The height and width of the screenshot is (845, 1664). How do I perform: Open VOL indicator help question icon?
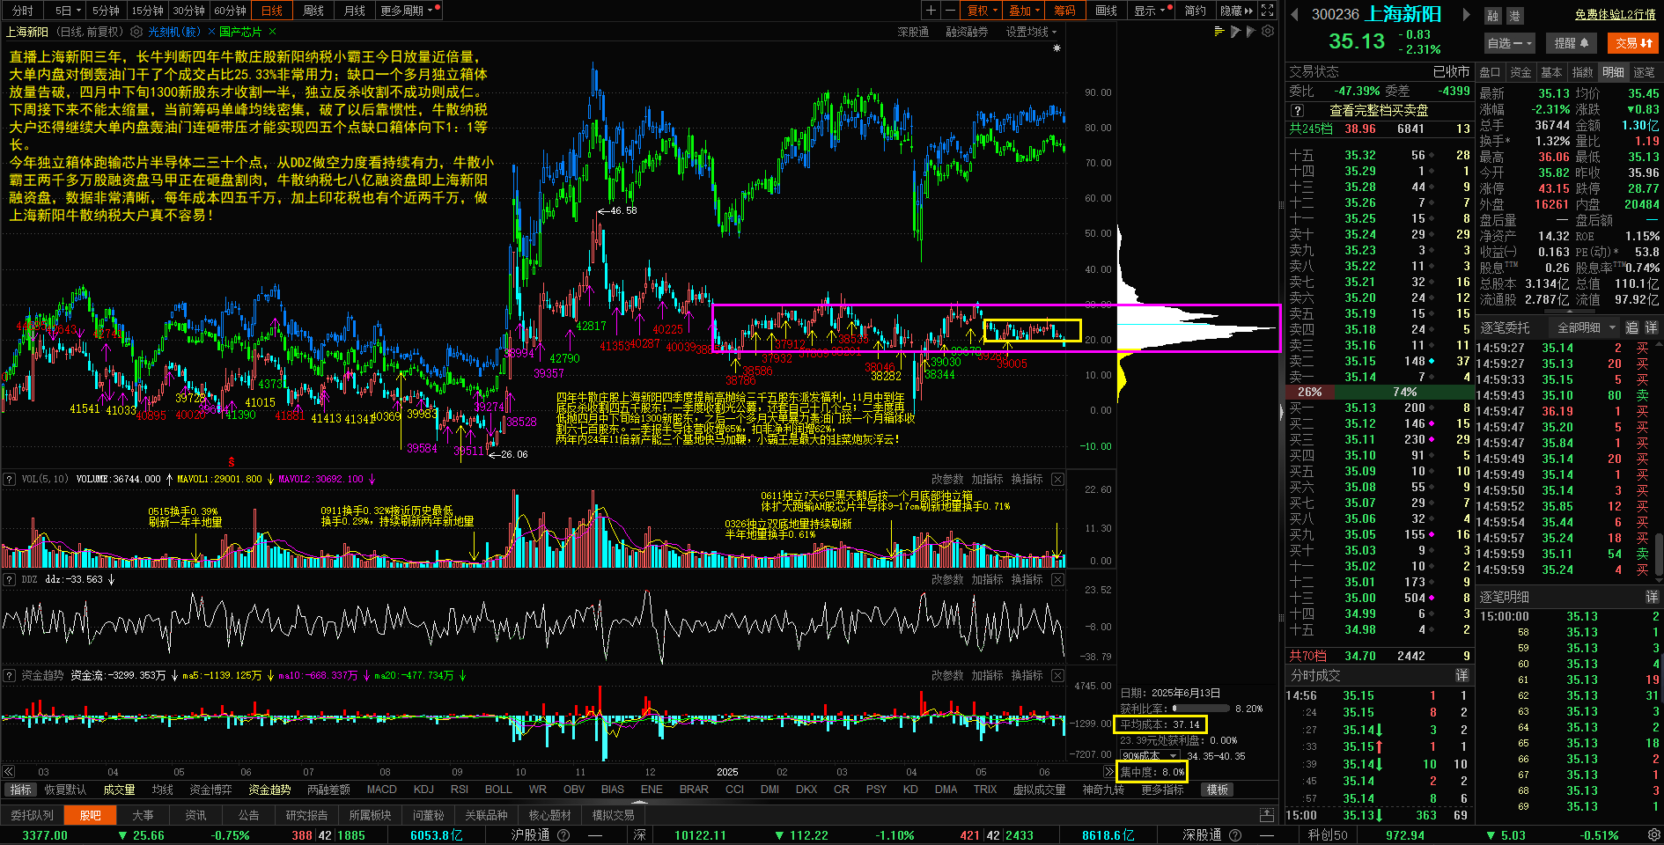tap(10, 479)
